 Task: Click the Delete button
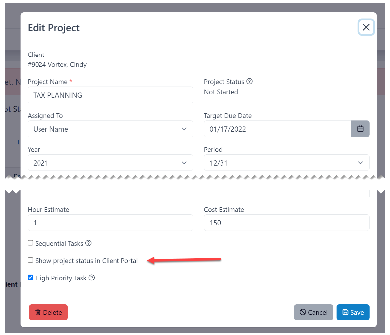pyautogui.click(x=48, y=312)
